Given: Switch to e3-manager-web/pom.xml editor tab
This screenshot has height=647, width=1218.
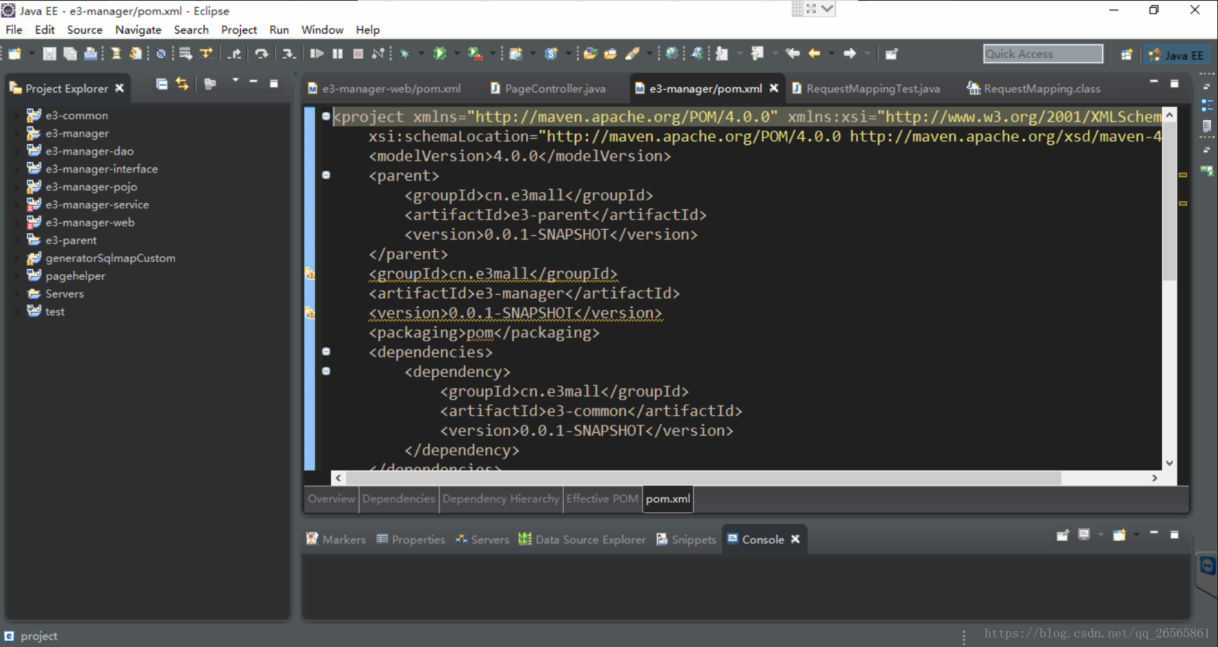Looking at the screenshot, I should (385, 88).
